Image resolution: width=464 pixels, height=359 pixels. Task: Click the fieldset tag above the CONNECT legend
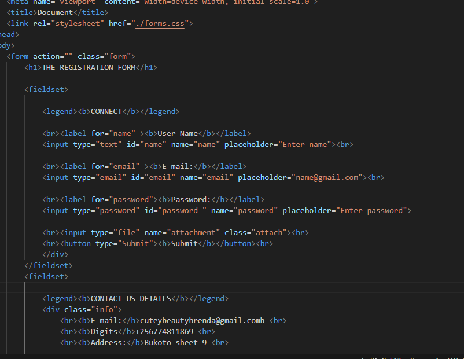pos(46,90)
